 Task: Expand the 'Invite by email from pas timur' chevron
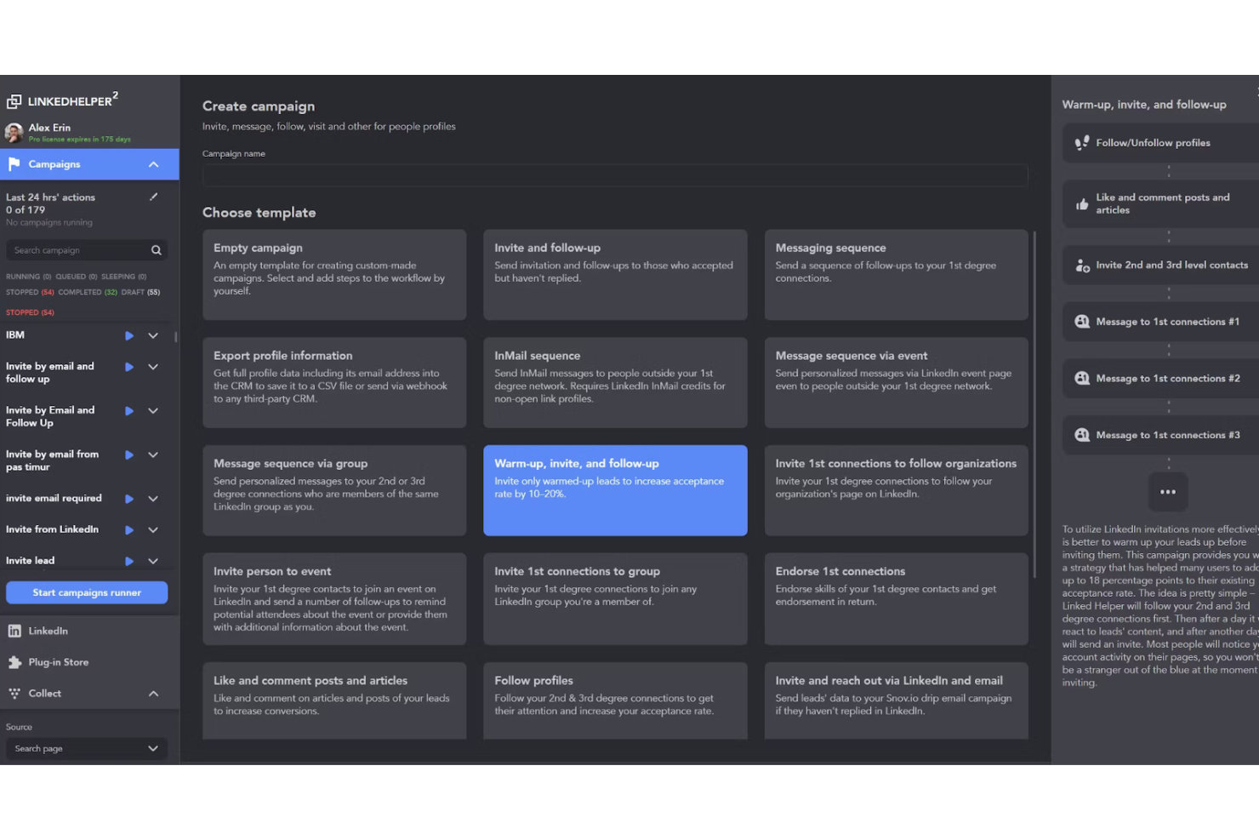click(x=153, y=454)
